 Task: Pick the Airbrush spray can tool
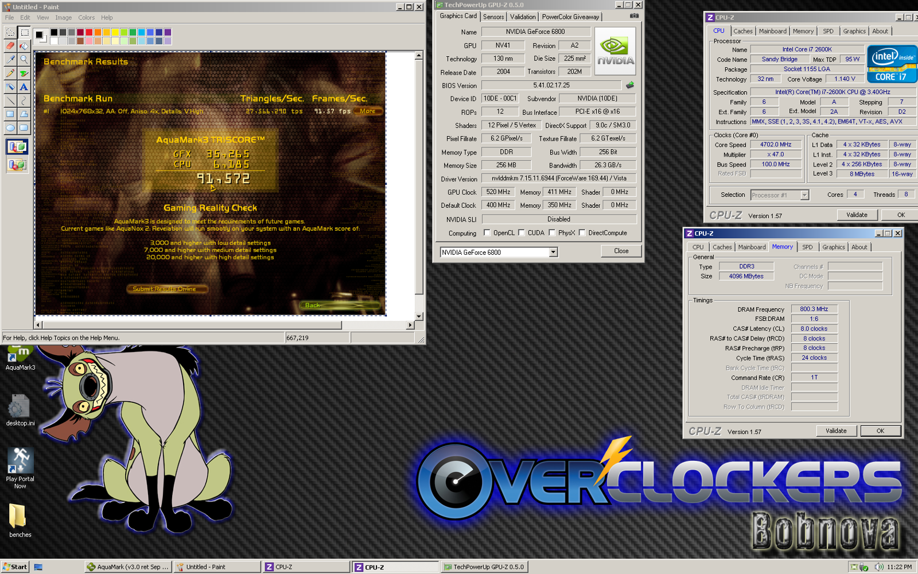coord(10,87)
